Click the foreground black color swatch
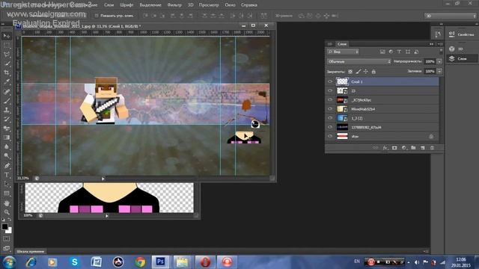The image size is (479, 269). (4, 226)
